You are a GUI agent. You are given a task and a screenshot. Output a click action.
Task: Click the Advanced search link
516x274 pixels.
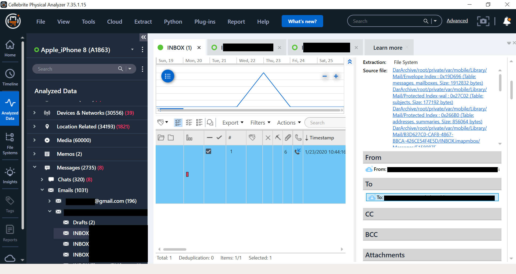pyautogui.click(x=457, y=21)
